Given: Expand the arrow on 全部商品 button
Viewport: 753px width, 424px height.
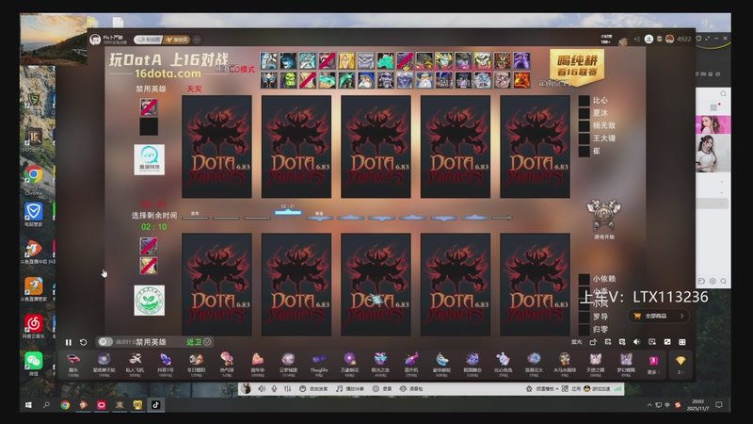Looking at the screenshot, I should click(681, 316).
